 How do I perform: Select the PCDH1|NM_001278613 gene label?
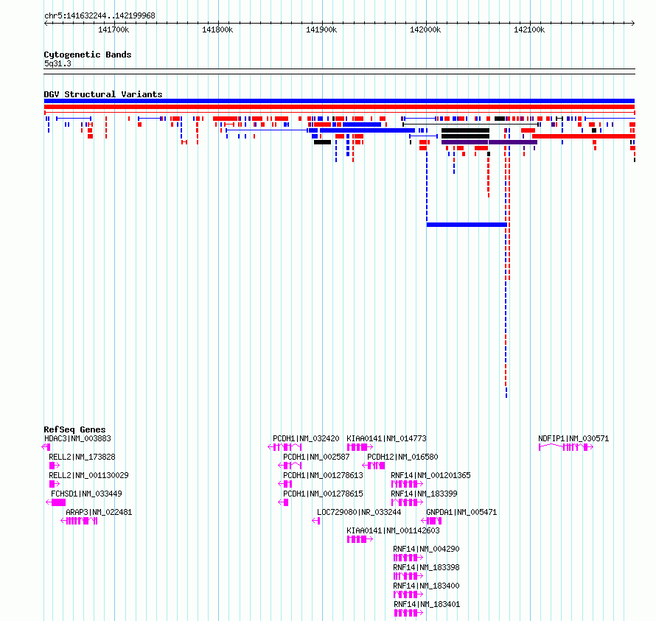coord(323,475)
